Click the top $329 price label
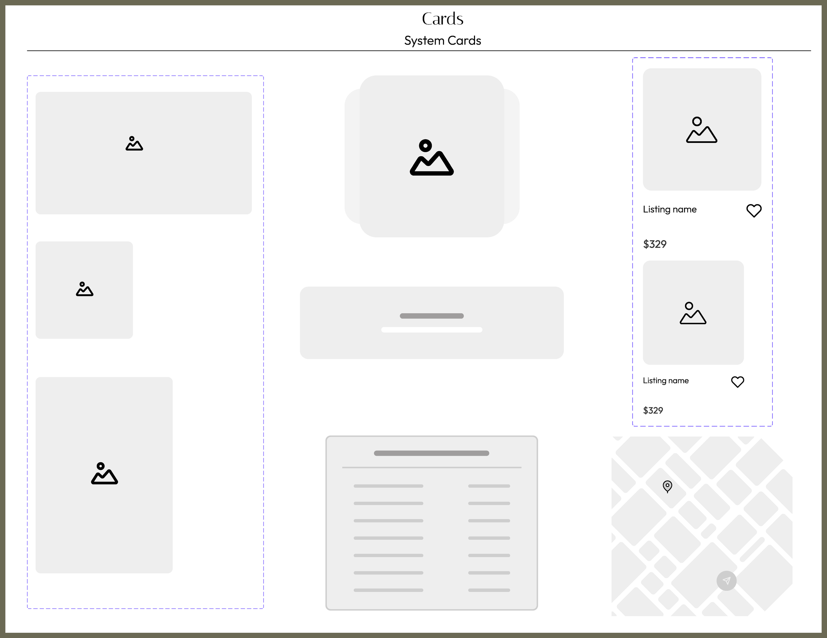827x638 pixels. point(654,244)
